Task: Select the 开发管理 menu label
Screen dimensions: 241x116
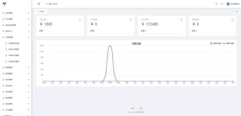Action: [x=9, y=110]
